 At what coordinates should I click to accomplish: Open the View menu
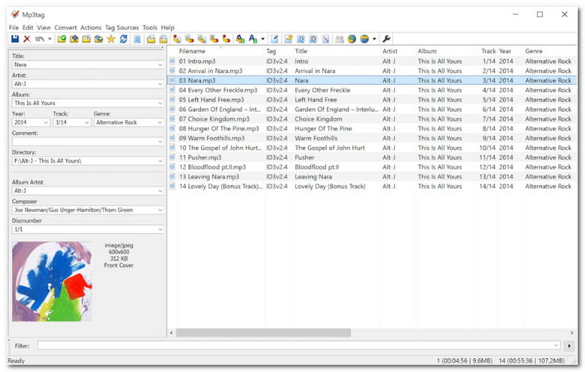(44, 28)
